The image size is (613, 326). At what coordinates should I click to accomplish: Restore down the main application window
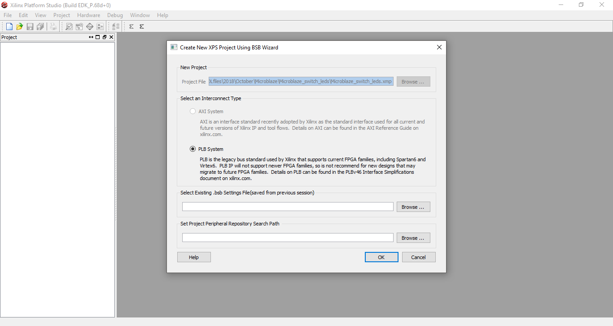pyautogui.click(x=581, y=5)
